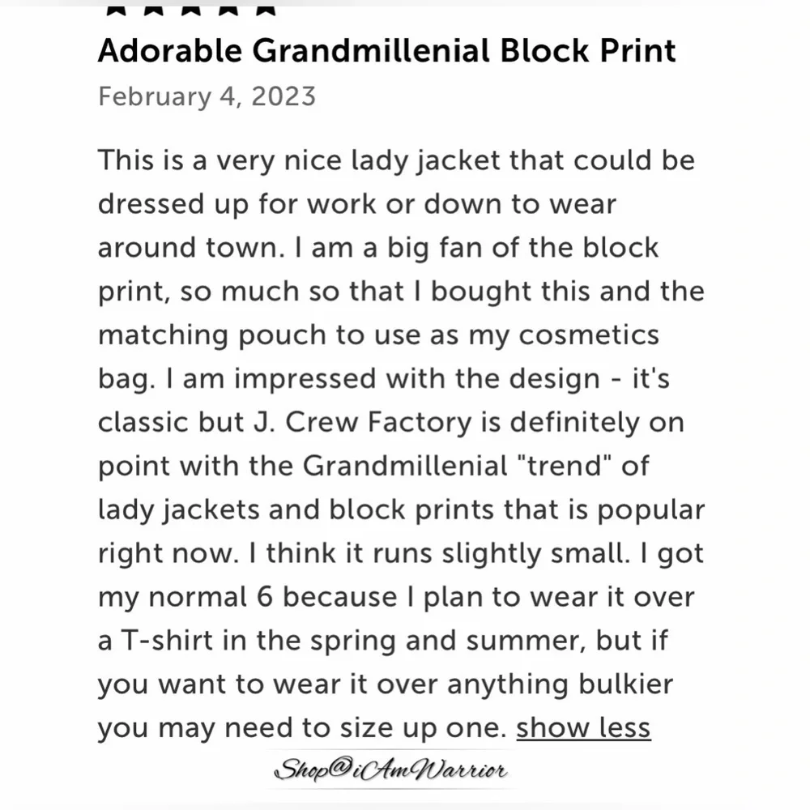Click the Shop@iAmWarrior watermark signature
This screenshot has height=810, width=810.
click(x=391, y=770)
